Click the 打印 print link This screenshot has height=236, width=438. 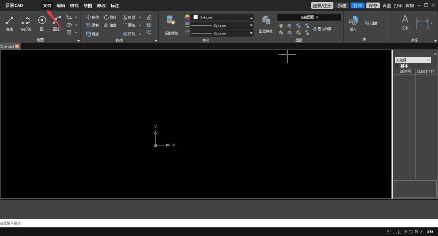(x=398, y=5)
